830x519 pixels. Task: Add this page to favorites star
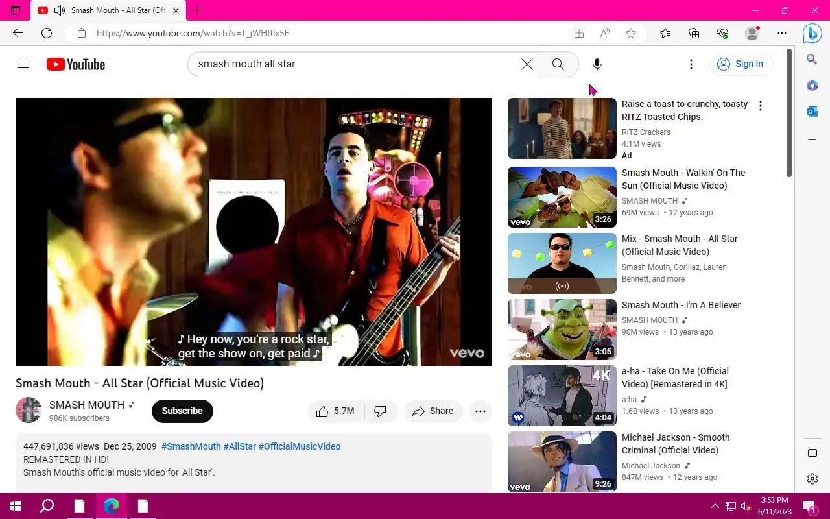631,33
